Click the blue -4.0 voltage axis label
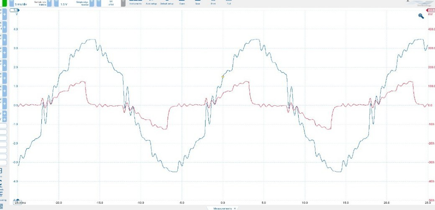The width and height of the screenshot is (435, 210). (15, 181)
